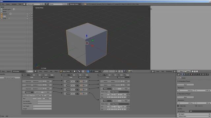This screenshot has width=211, height=118.
Task: Toggle Camera visibility eye in outliner
Action: (x=27, y=14)
